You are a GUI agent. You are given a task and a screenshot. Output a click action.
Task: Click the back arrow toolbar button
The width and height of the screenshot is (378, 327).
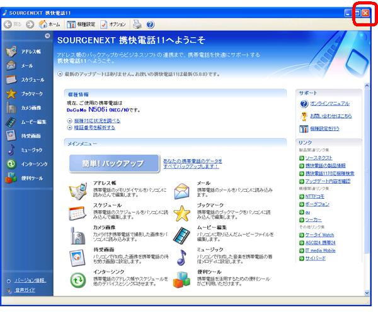[x=8, y=25]
